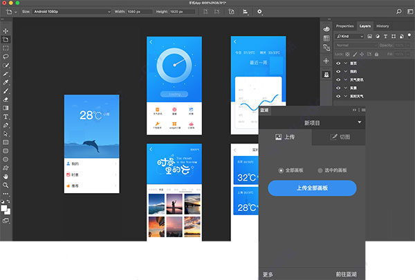
Task: Select the 全部画板 radio option
Action: (281, 170)
